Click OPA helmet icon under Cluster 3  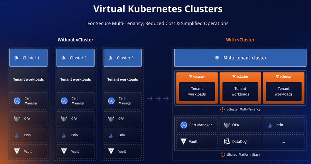tap(111, 119)
